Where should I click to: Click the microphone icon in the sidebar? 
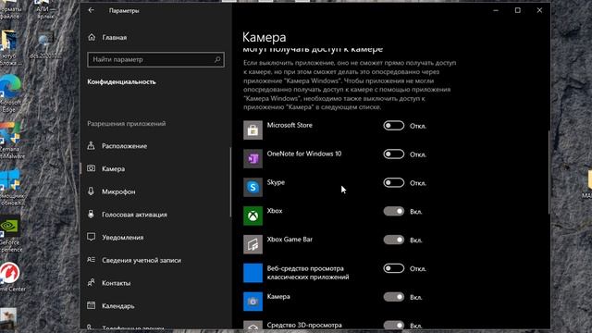(91, 191)
